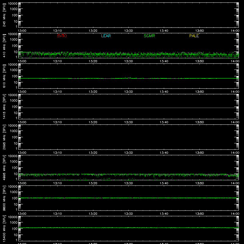Click the green trace in the 15400 MHz panel

128,228
